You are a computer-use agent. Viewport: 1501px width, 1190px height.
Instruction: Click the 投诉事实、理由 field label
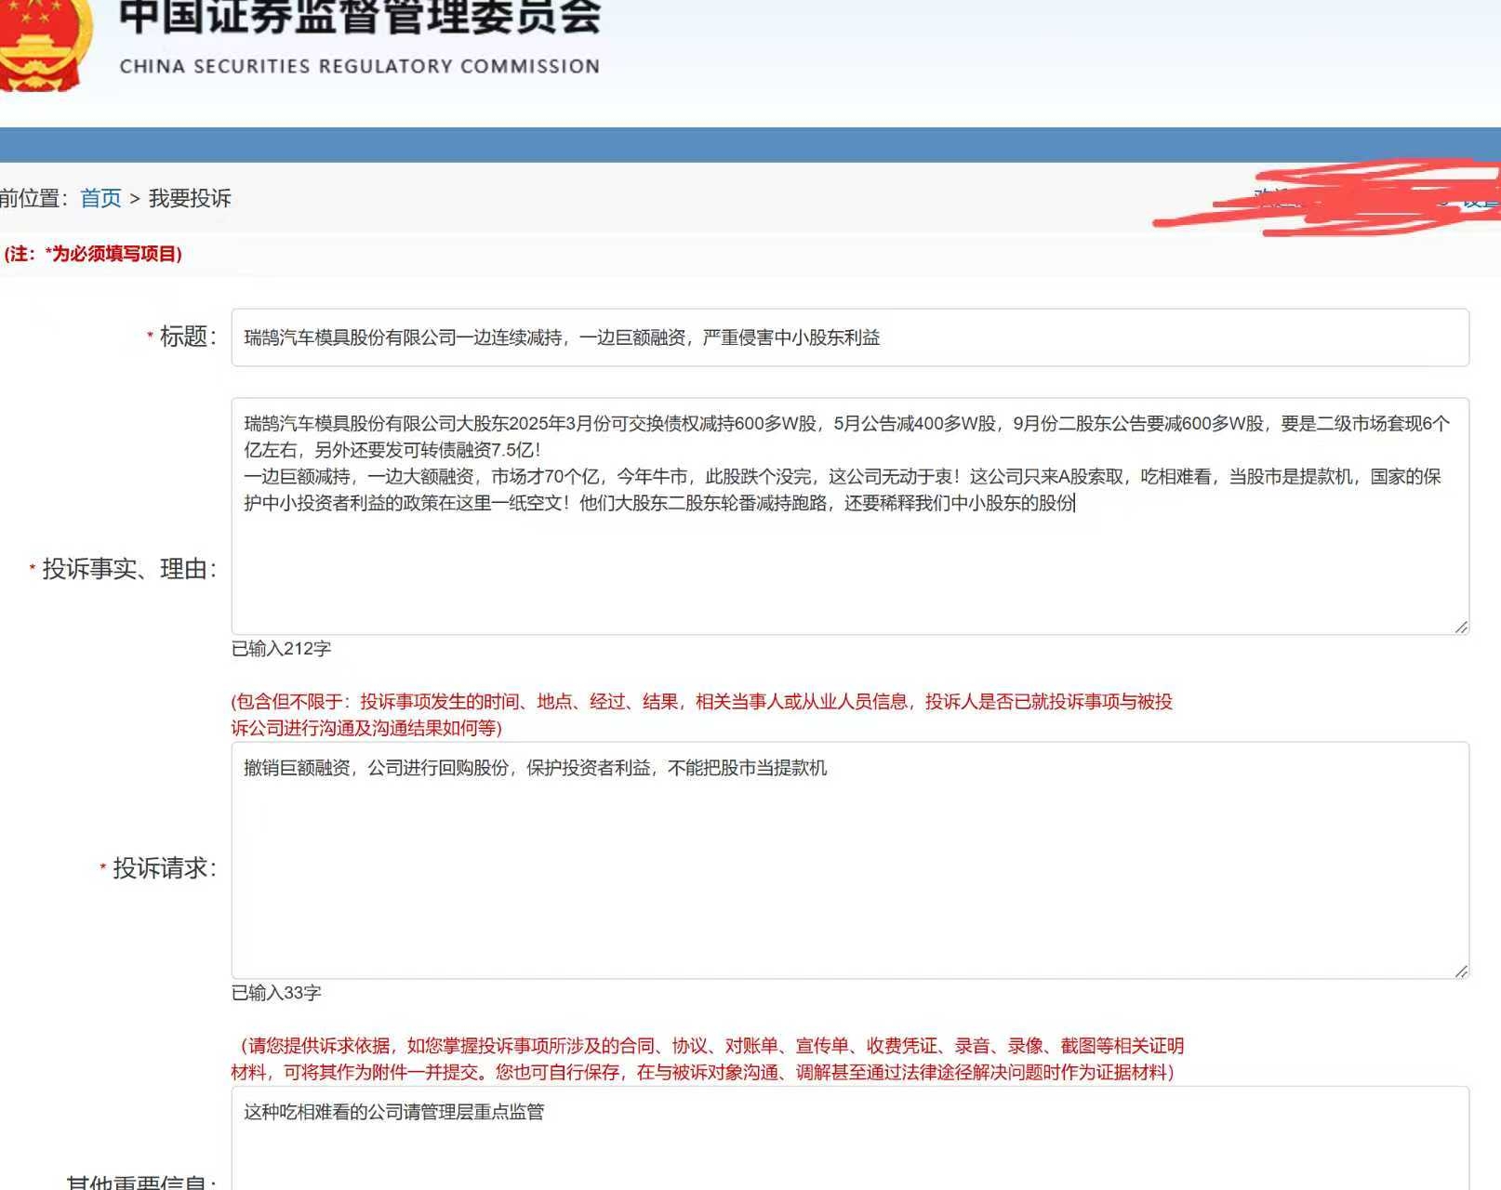coord(129,569)
